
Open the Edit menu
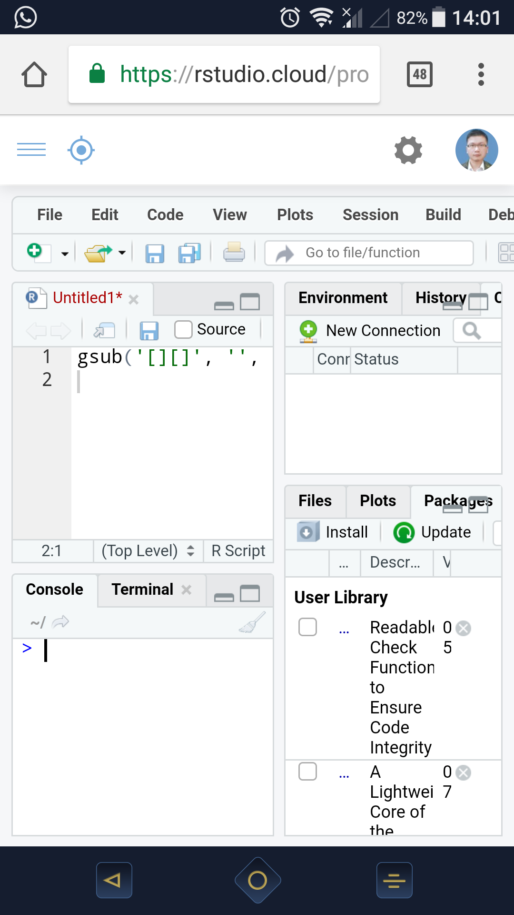coord(105,215)
